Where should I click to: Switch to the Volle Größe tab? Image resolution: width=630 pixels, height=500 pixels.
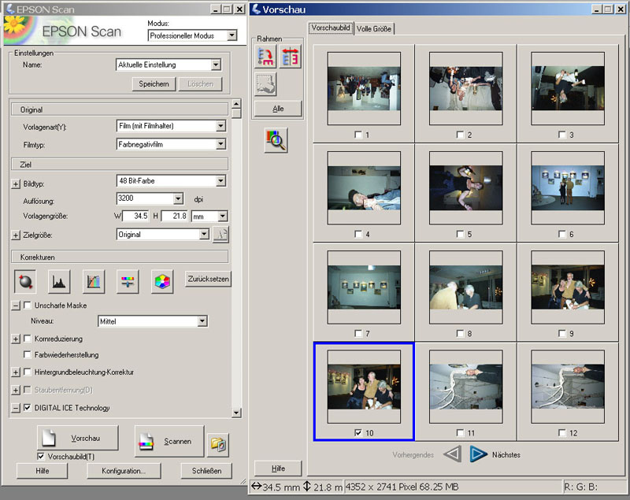(374, 28)
